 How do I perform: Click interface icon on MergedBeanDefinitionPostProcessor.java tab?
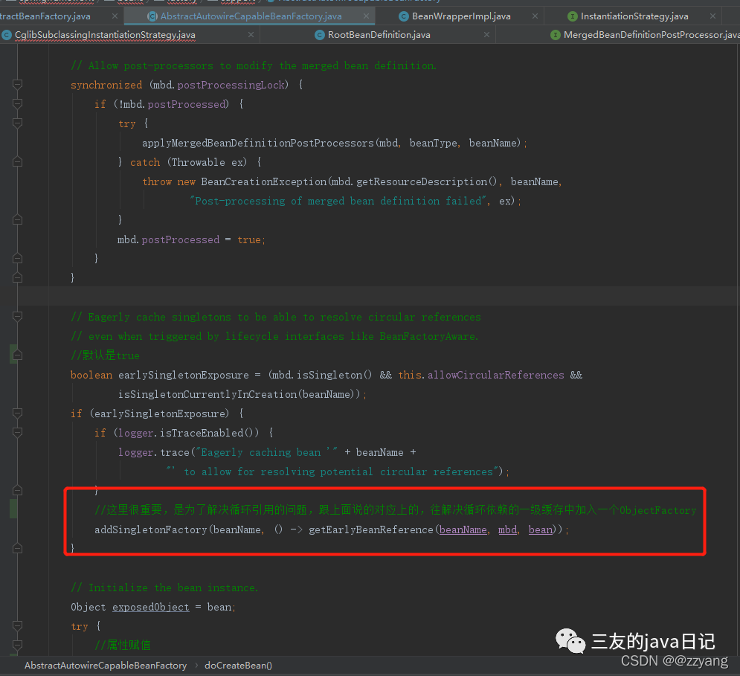(x=556, y=35)
